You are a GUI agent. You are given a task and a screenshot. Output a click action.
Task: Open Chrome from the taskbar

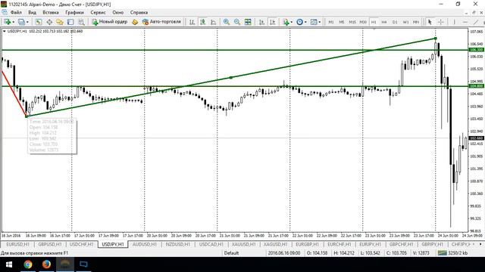tap(28, 264)
